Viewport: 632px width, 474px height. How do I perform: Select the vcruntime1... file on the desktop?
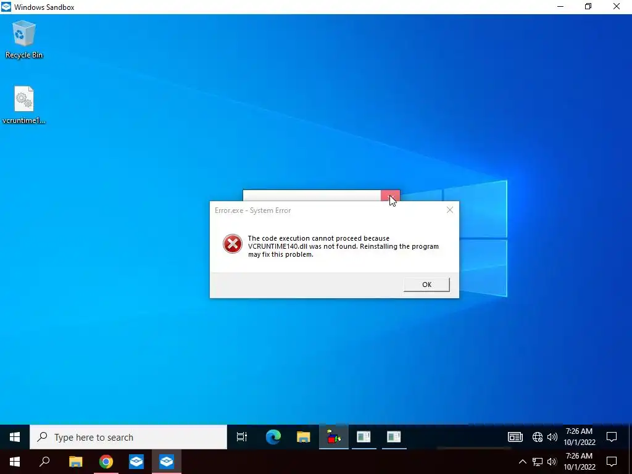[x=24, y=105]
